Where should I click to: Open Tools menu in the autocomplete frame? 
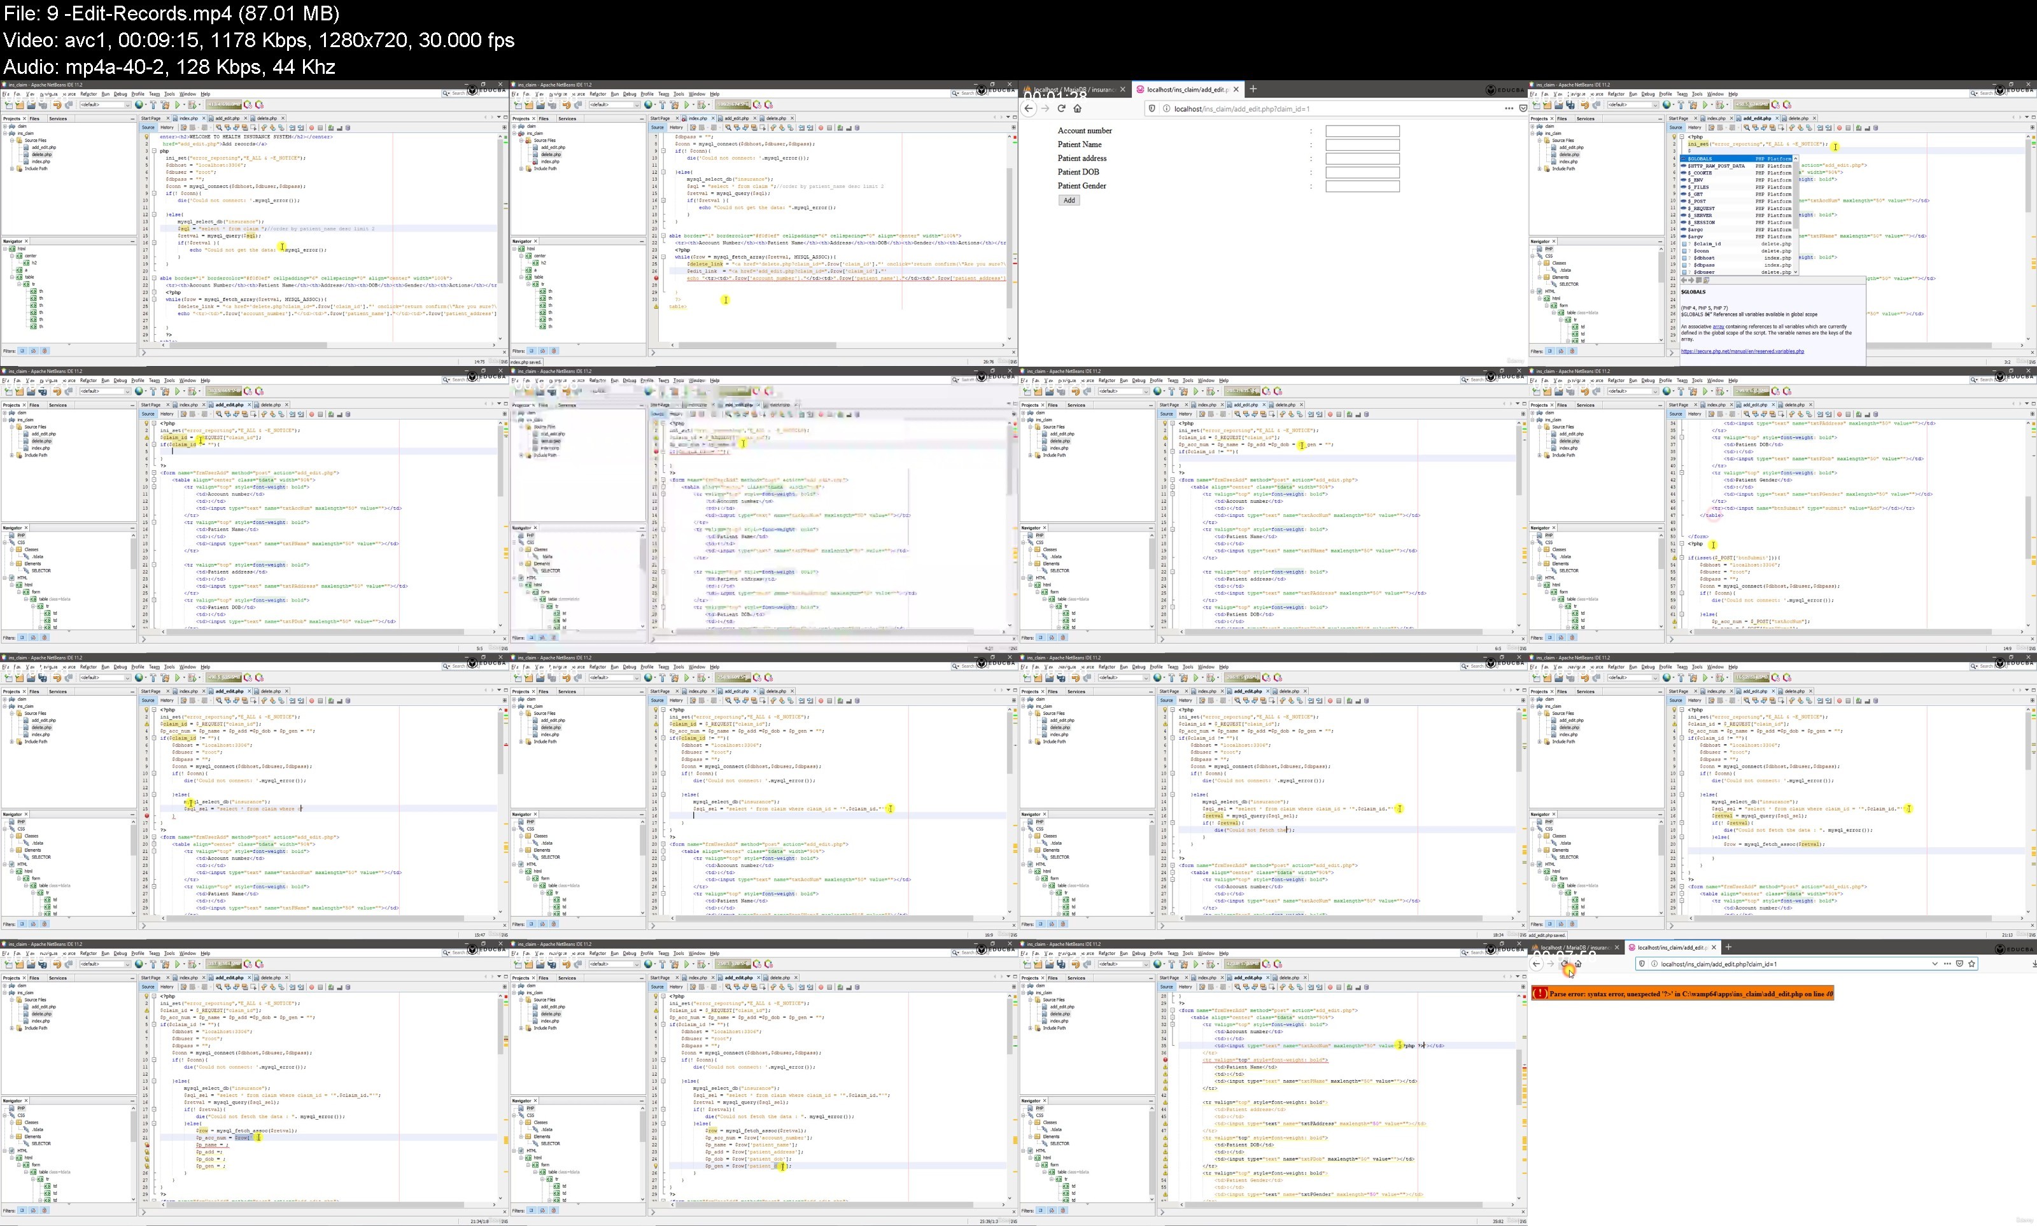point(1698,94)
